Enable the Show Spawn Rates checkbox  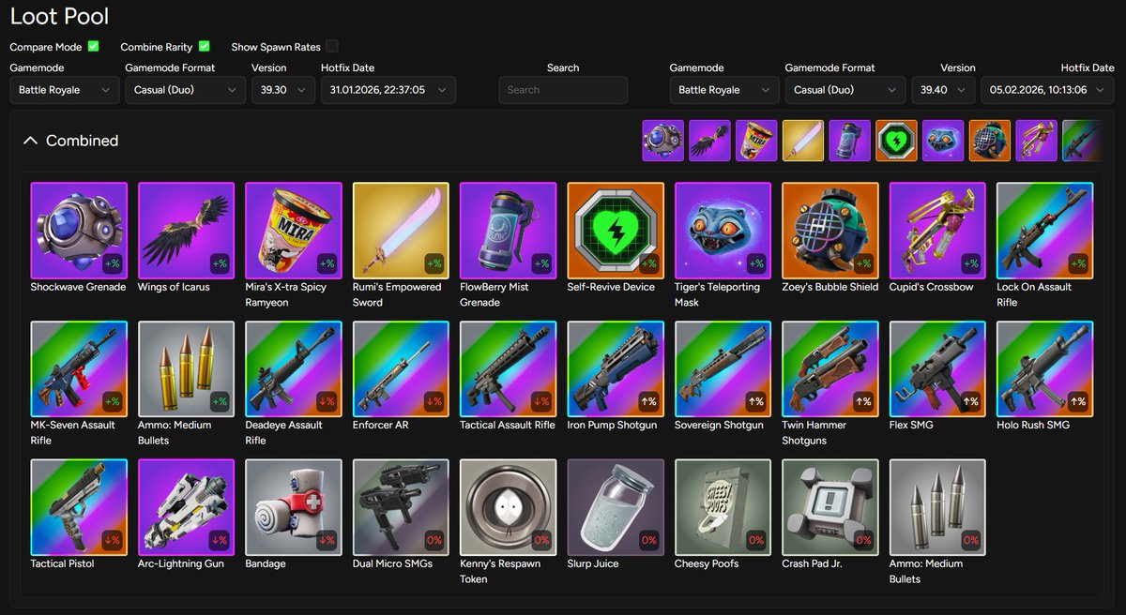pos(332,46)
